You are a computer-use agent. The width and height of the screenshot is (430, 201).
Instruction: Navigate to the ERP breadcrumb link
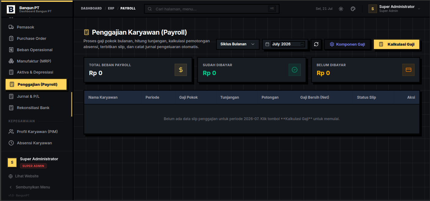(111, 8)
